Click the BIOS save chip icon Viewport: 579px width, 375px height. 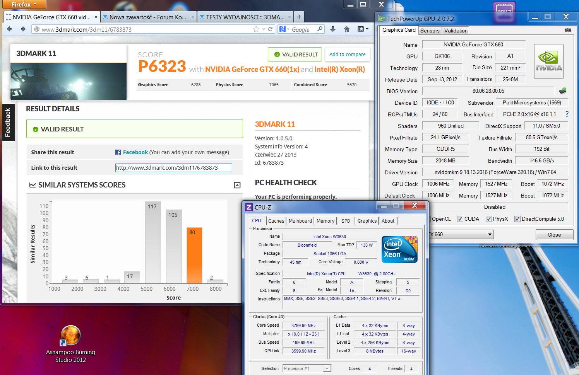pyautogui.click(x=563, y=91)
